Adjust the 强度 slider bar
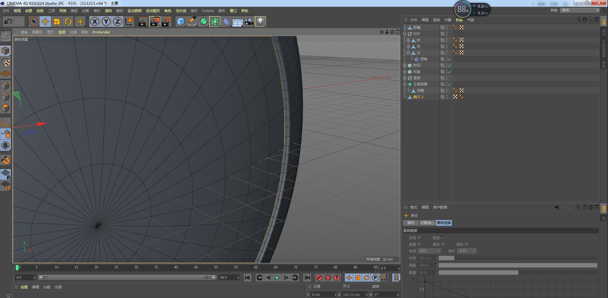 click(x=518, y=265)
